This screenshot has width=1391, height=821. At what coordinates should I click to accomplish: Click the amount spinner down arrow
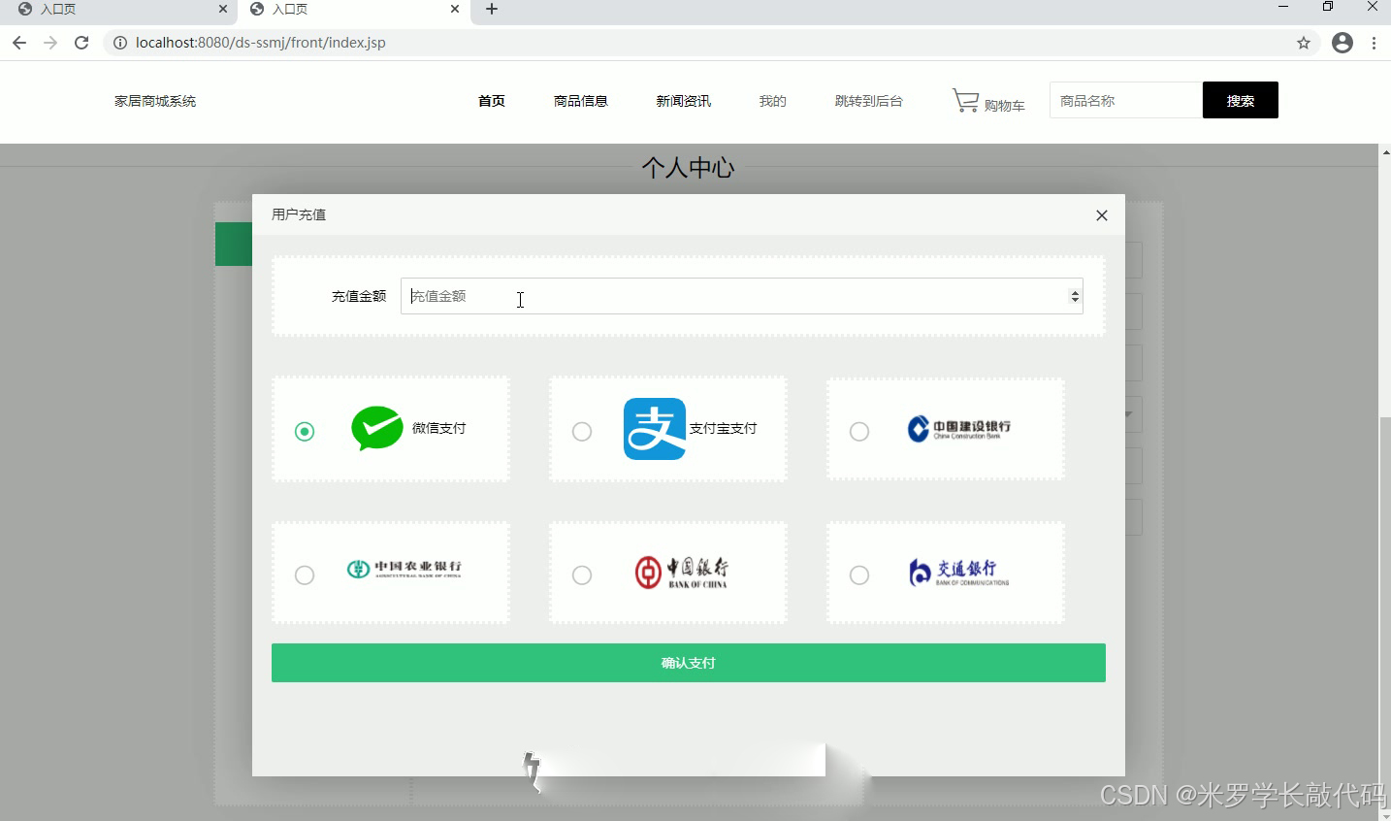point(1074,302)
